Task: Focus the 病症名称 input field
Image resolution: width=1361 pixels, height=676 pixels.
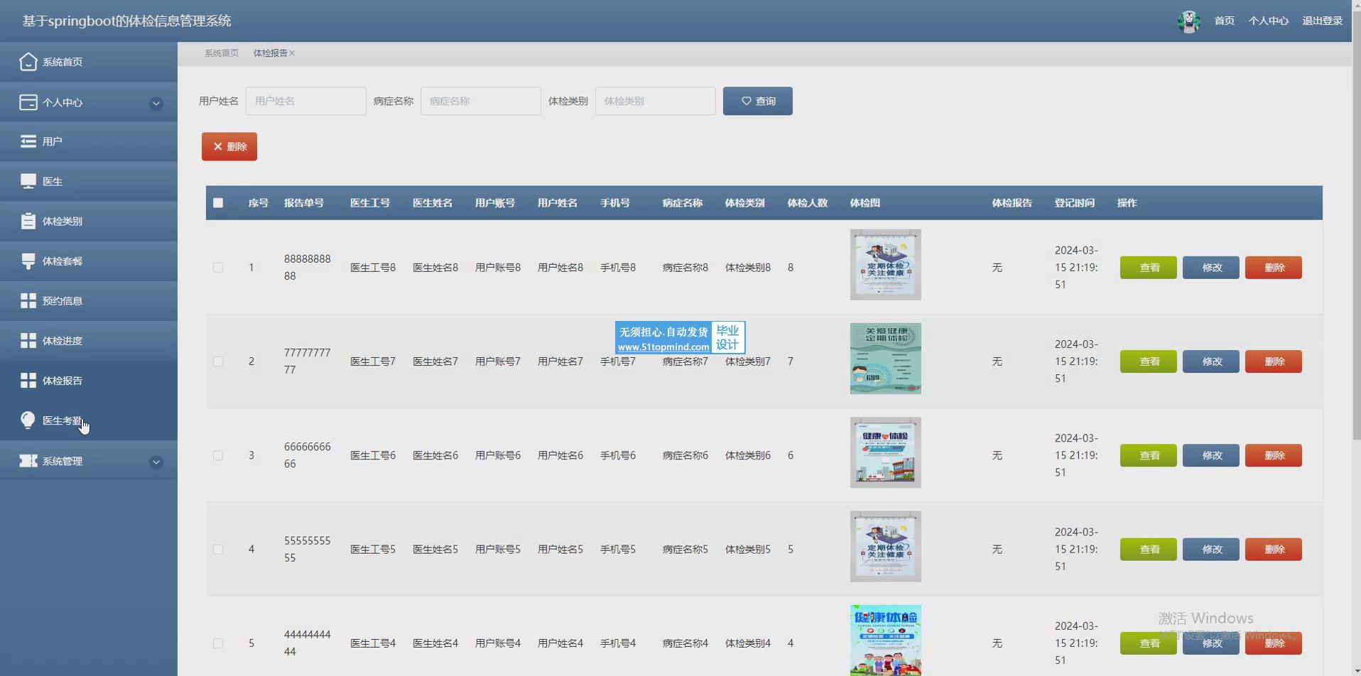Action: [x=481, y=101]
